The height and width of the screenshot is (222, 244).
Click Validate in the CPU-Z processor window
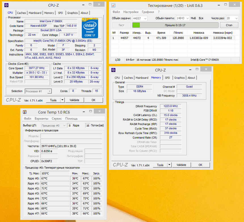point(74,100)
